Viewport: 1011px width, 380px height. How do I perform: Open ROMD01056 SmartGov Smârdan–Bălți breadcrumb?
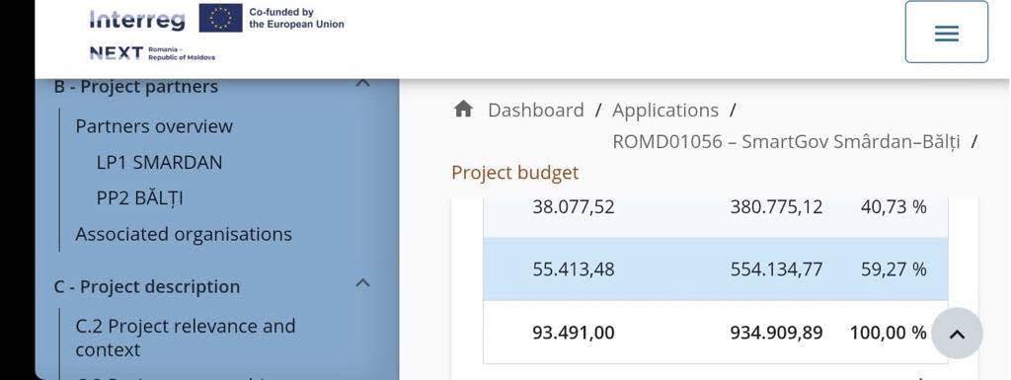[786, 142]
